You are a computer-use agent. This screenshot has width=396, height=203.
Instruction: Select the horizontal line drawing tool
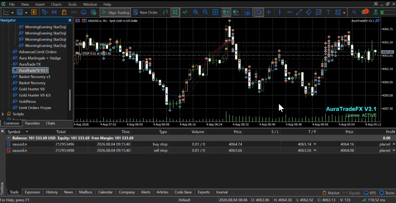coord(289,12)
